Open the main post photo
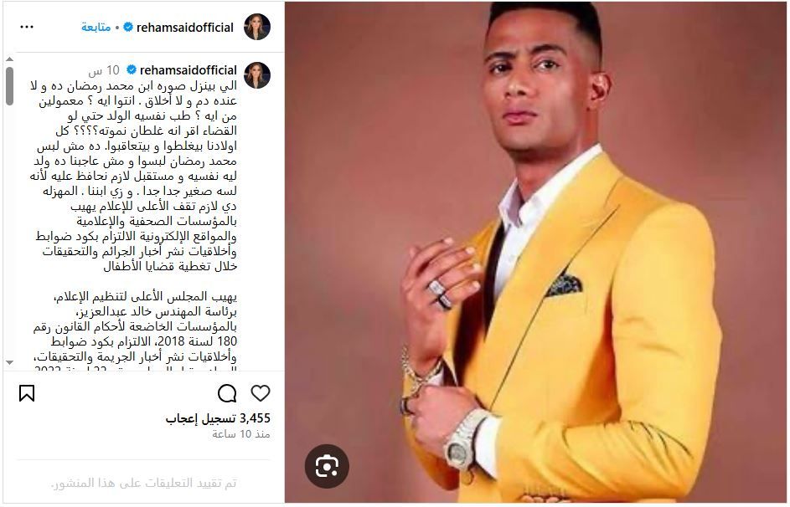The image size is (790, 507). [x=535, y=253]
